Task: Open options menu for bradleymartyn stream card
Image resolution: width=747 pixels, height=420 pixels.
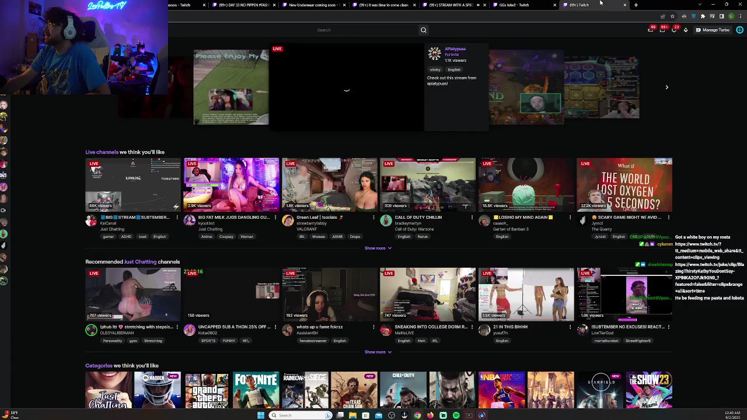Action: coord(472,217)
